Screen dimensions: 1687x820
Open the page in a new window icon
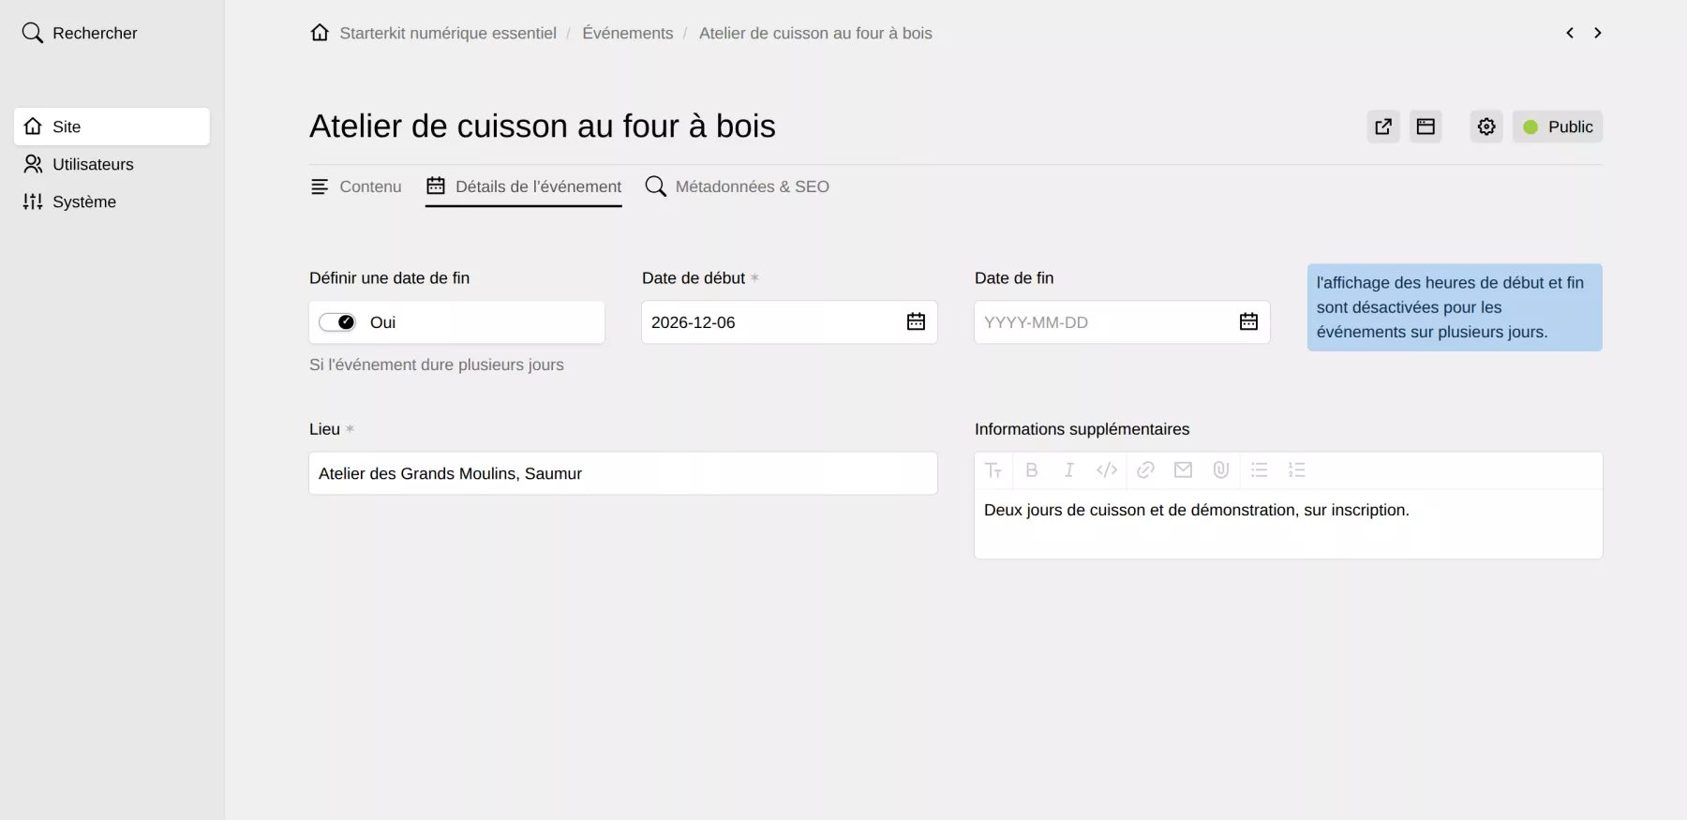[1383, 127]
